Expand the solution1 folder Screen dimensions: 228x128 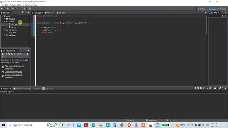click(x=4, y=35)
